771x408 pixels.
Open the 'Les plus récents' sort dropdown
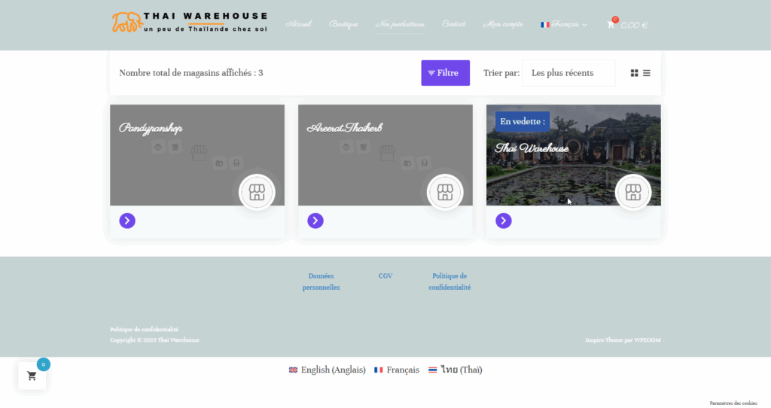(568, 73)
